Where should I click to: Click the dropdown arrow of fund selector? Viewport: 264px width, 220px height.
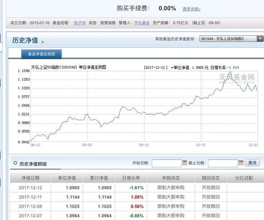[260, 39]
